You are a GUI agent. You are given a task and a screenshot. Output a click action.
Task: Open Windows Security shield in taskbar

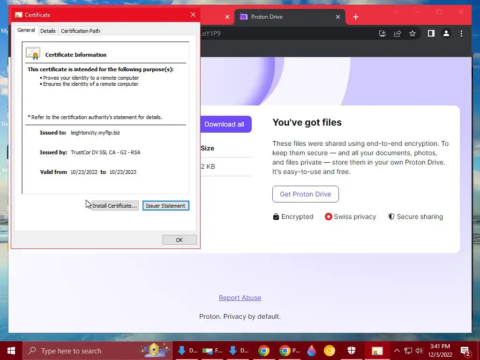[352, 351]
